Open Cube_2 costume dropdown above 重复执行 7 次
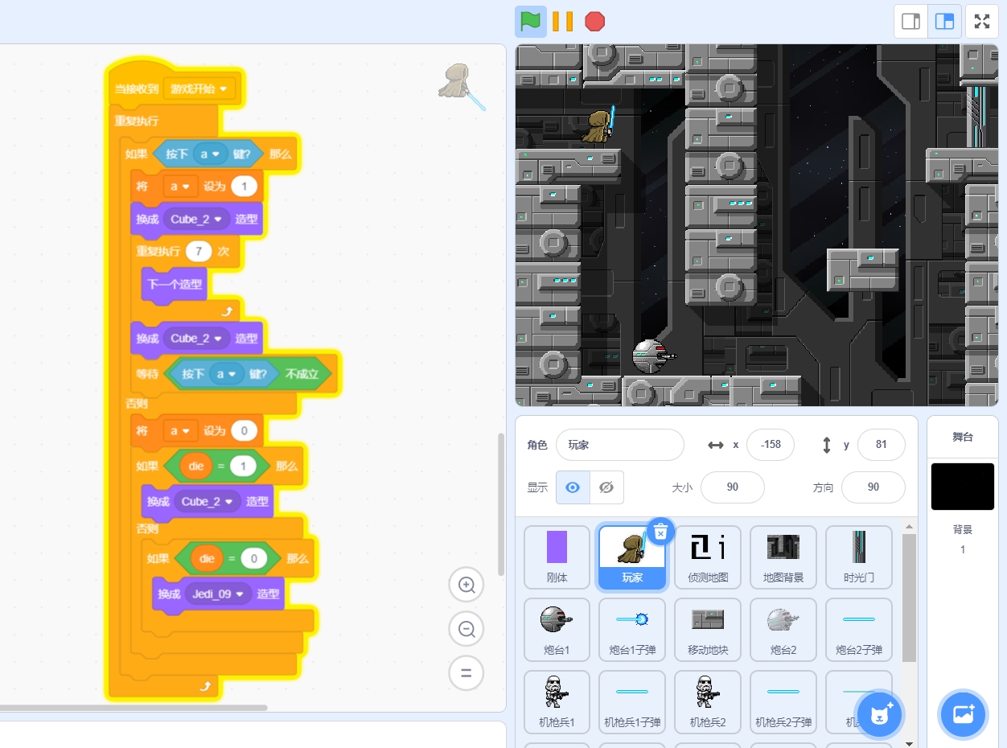Viewport: 1007px width, 748px height. (196, 219)
